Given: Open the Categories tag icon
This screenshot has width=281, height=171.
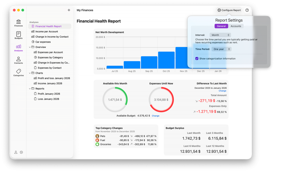Looking at the screenshot, I should click(18, 72).
